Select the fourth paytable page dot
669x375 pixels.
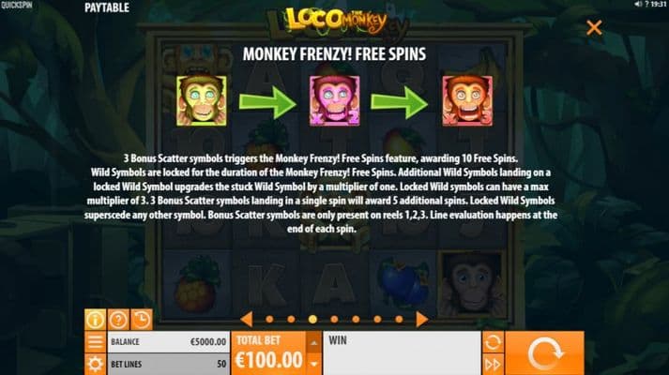click(x=334, y=319)
